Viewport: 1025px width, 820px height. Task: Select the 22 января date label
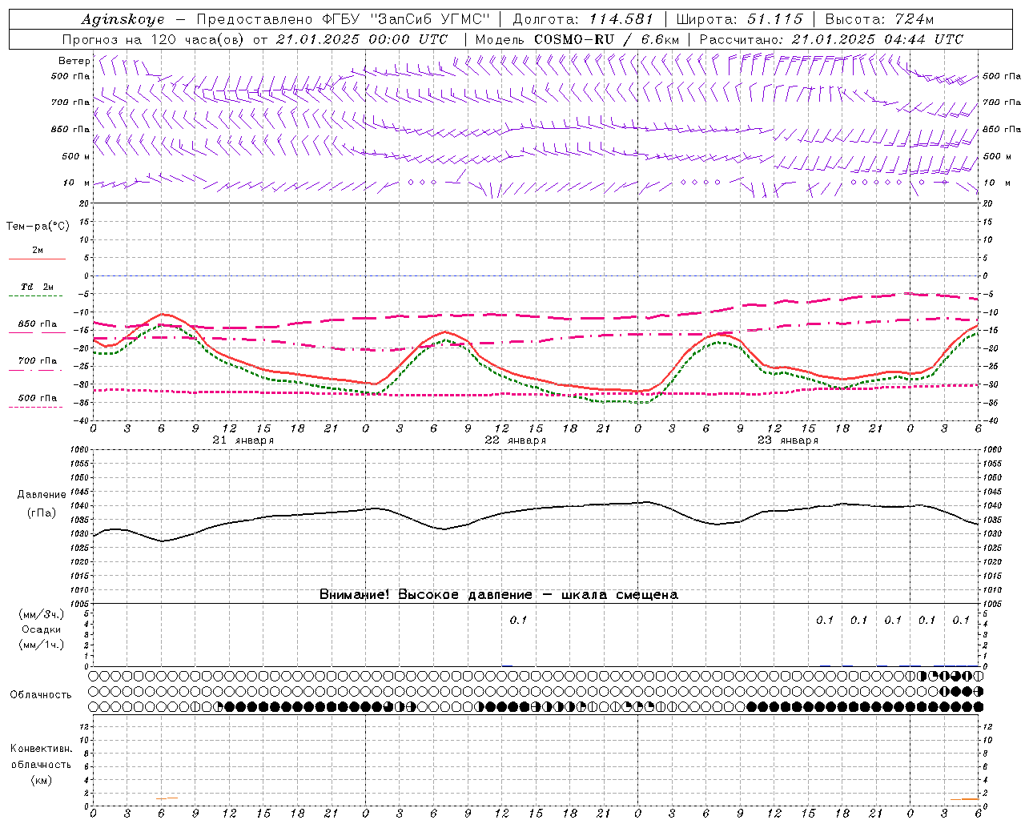tap(516, 440)
